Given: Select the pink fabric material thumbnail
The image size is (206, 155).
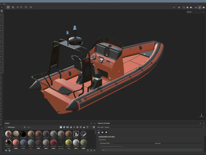Looking at the screenshot, I should (x=16, y=143).
